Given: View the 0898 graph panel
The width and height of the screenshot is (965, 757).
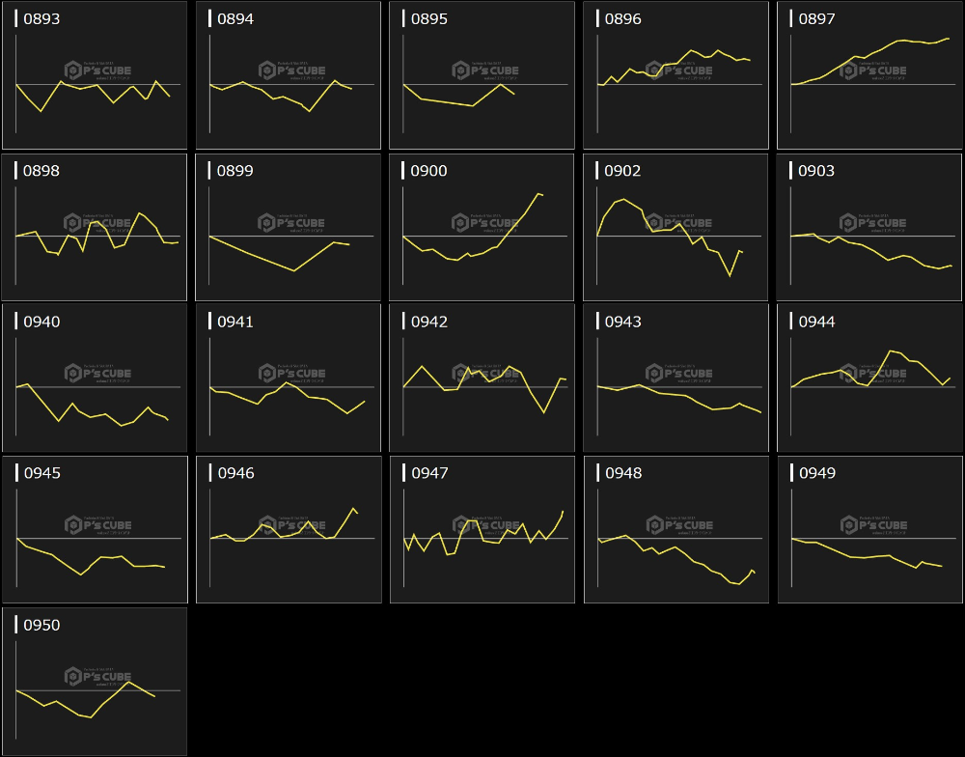Looking at the screenshot, I should [x=94, y=227].
